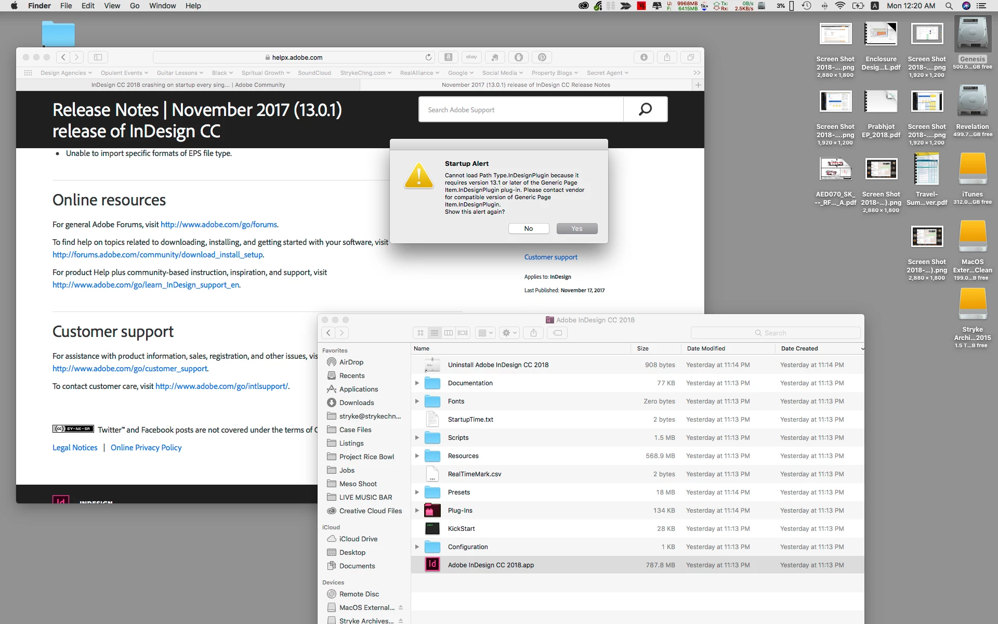998x624 pixels.
Task: Click Safari's downloads icon
Action: (x=644, y=57)
